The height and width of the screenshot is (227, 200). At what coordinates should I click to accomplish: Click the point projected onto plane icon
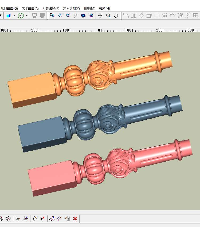pyautogui.click(x=52, y=219)
